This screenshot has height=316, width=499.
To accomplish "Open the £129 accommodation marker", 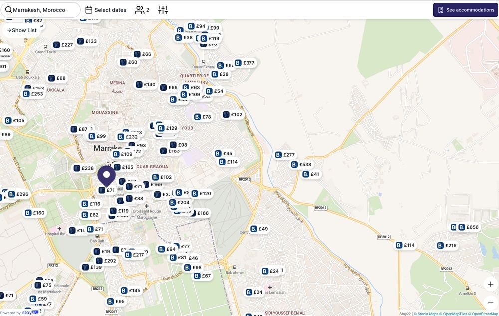I will [168, 128].
